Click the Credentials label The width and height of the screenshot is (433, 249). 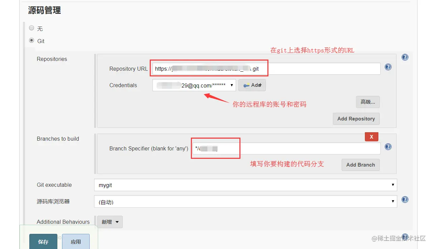click(x=123, y=85)
